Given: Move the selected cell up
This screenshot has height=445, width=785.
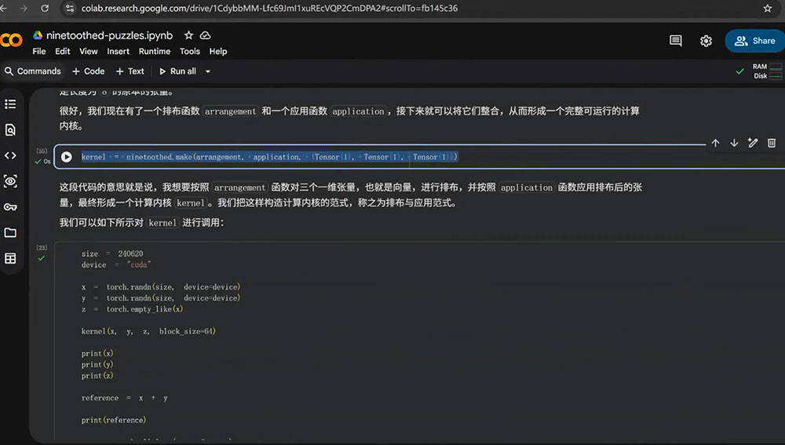Looking at the screenshot, I should 715,143.
